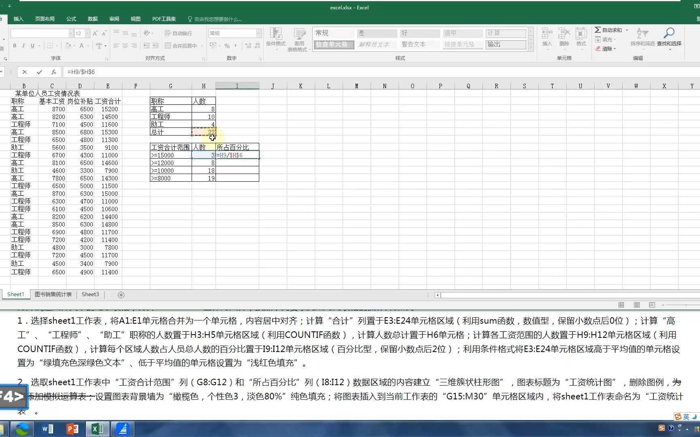Click Insert cells (插入) button

coord(547,38)
